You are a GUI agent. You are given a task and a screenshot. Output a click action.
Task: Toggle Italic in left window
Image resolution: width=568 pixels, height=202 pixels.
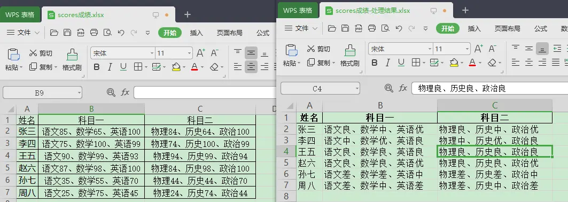point(110,67)
